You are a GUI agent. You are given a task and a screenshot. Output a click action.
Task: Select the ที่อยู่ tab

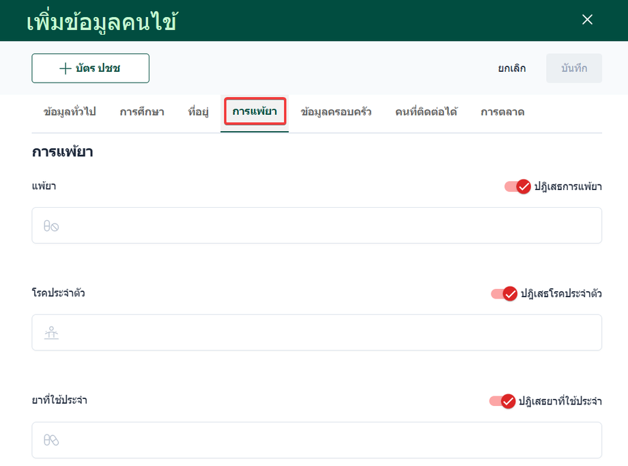coord(198,112)
